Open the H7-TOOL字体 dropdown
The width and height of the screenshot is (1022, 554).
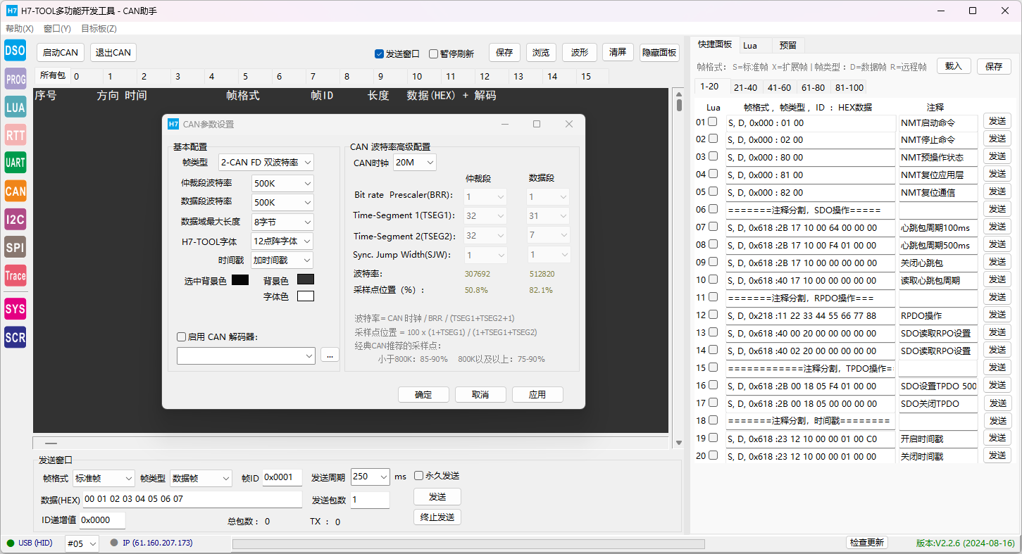coord(282,241)
